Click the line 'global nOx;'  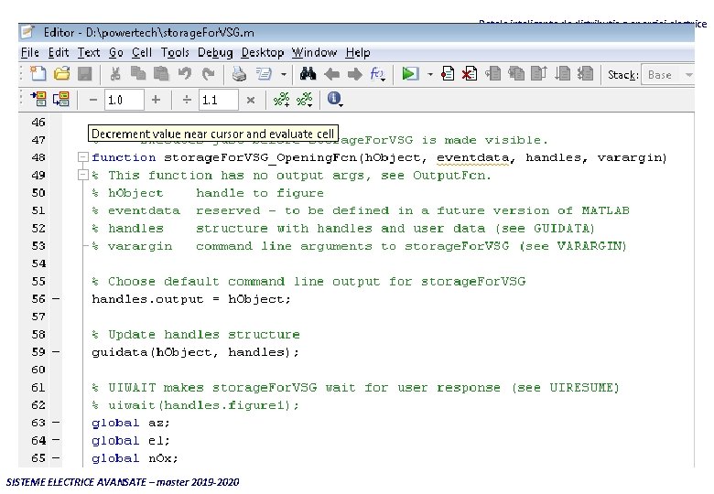tap(135, 458)
